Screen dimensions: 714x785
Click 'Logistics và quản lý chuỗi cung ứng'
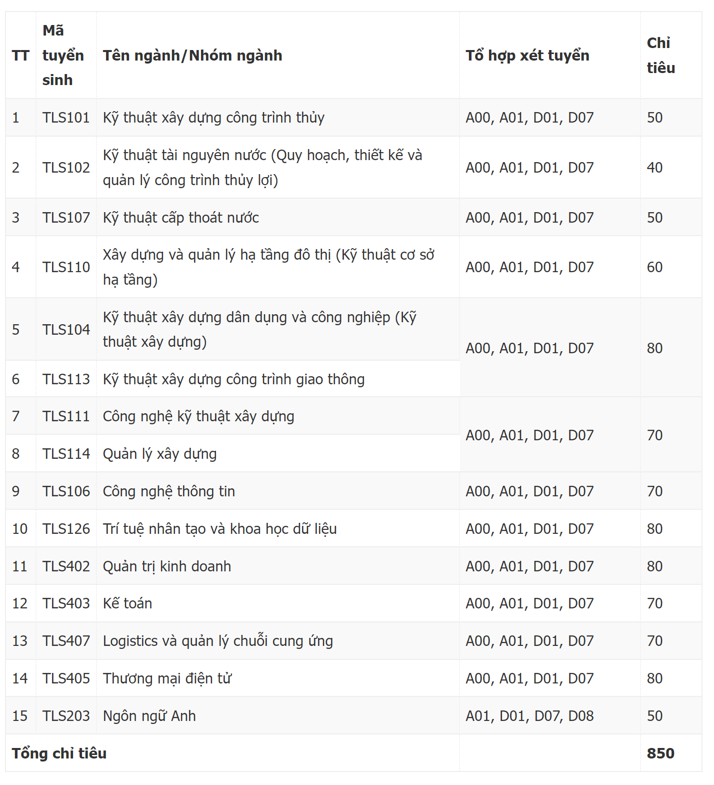pyautogui.click(x=218, y=641)
